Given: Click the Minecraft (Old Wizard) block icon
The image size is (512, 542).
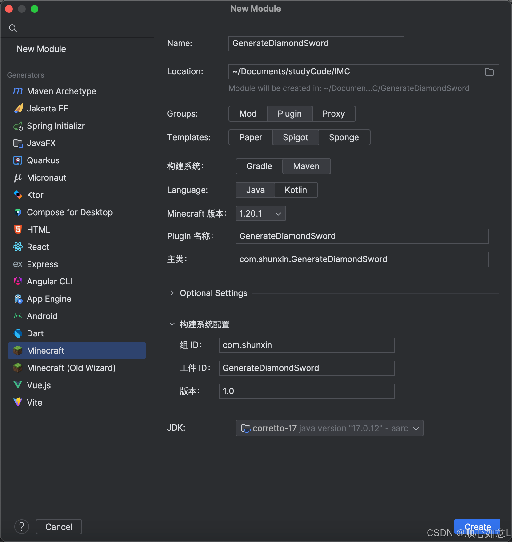Looking at the screenshot, I should coord(18,368).
